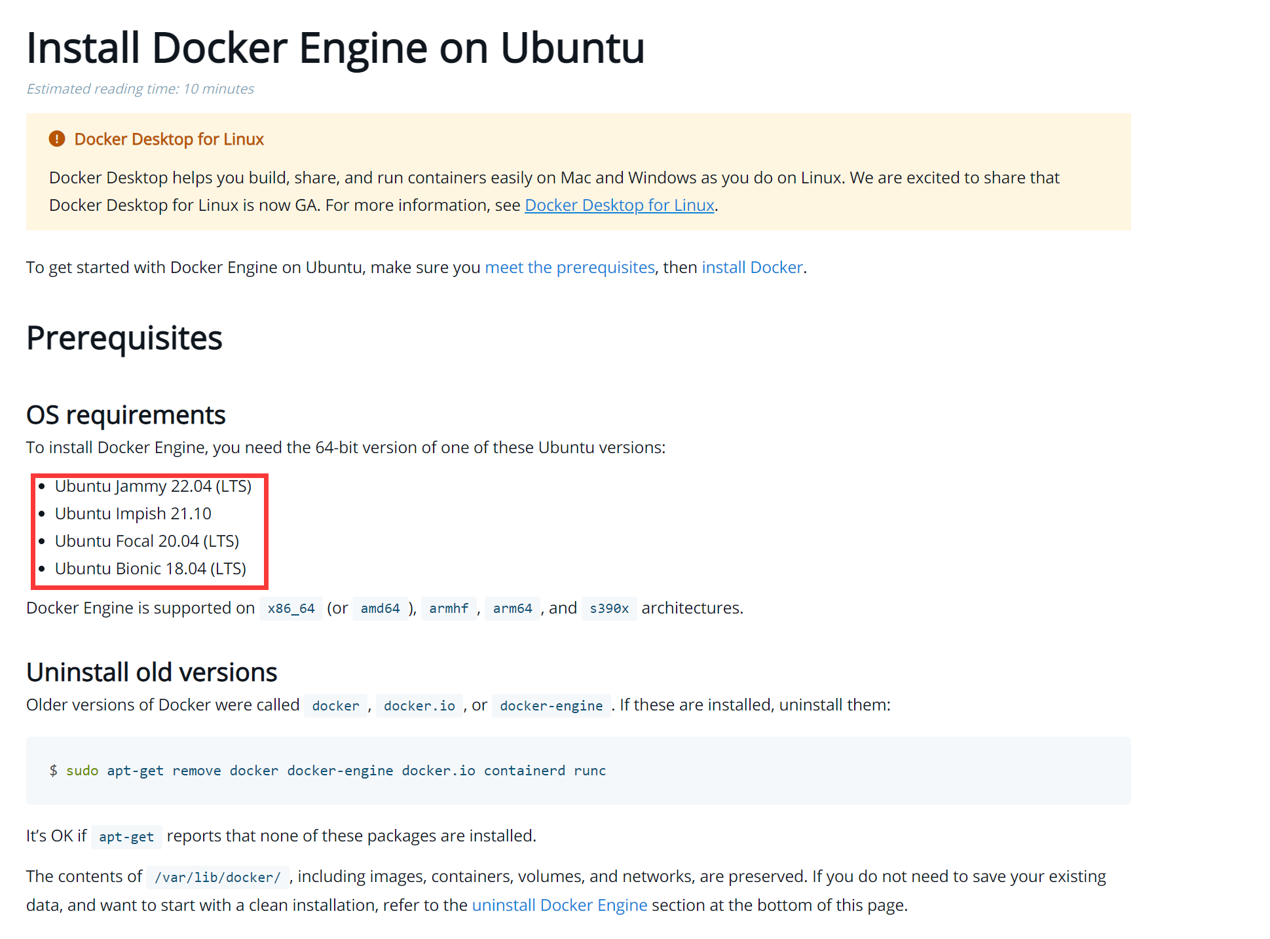Click the 'docker' inline code tag in the paragraph
This screenshot has width=1270, height=939.
click(x=335, y=705)
